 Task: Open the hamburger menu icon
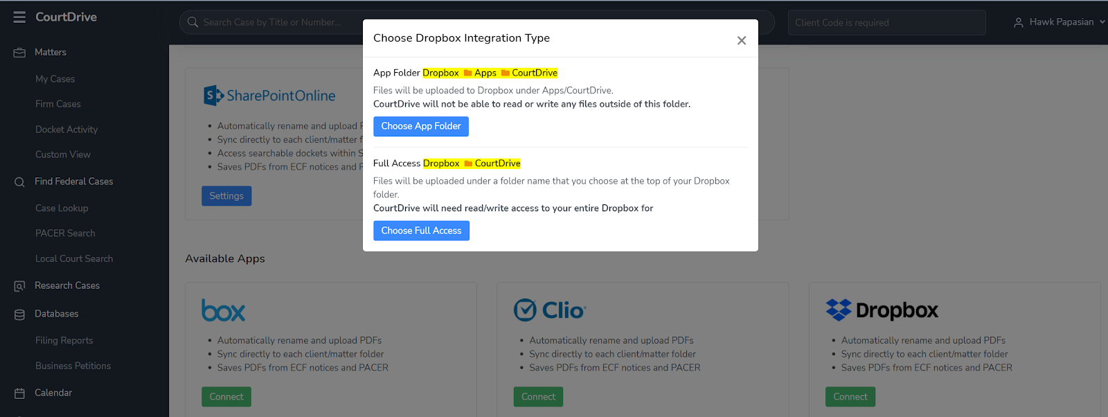19,17
